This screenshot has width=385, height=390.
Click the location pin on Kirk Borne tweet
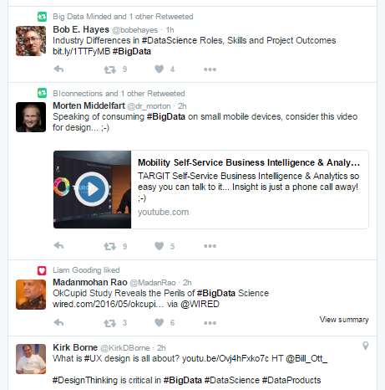[366, 346]
